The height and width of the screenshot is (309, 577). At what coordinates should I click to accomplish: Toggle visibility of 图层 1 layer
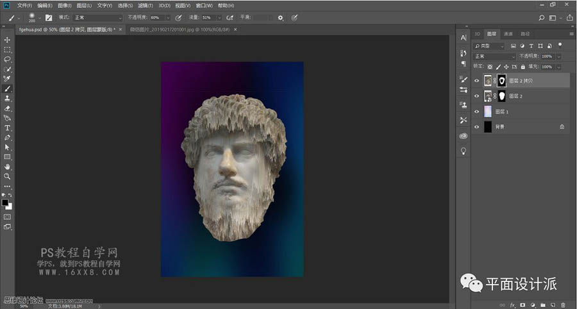(x=476, y=112)
